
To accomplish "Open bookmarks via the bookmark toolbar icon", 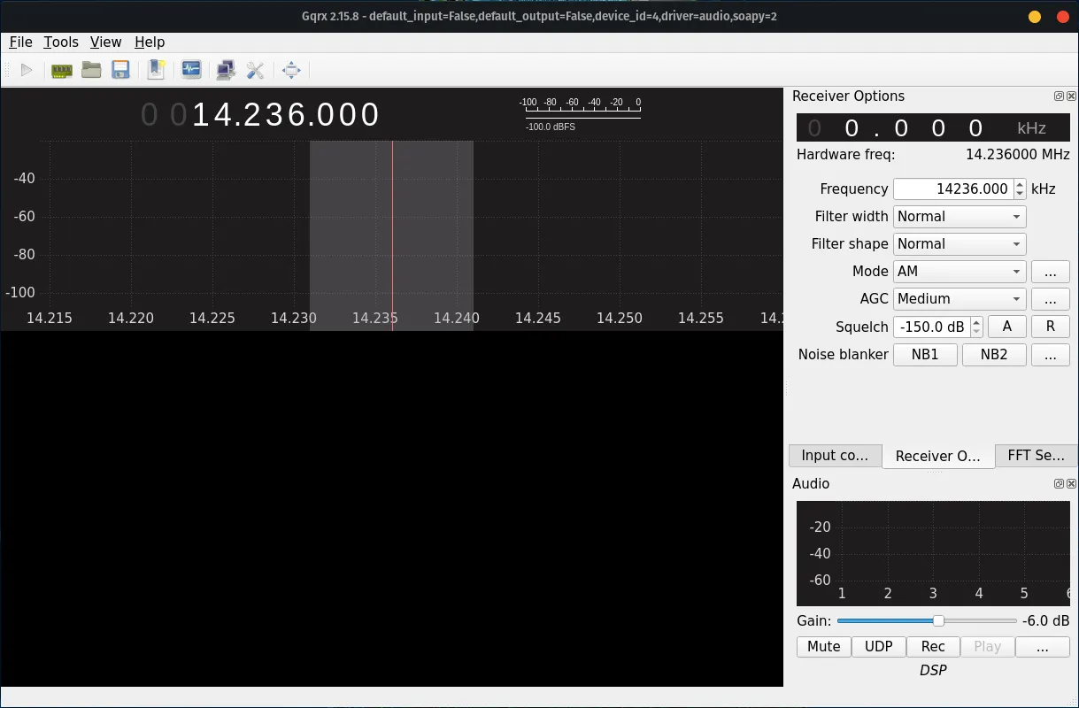I will point(157,70).
